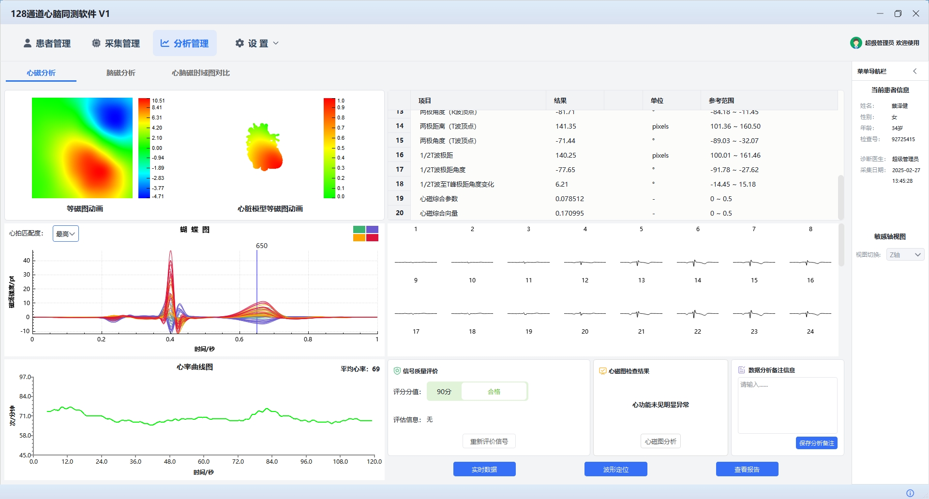
Task: Switch to the 脑磁分析 tab
Action: 121,73
